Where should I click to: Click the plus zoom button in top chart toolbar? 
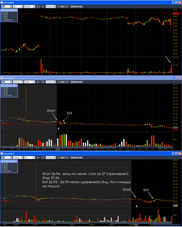point(38,7)
